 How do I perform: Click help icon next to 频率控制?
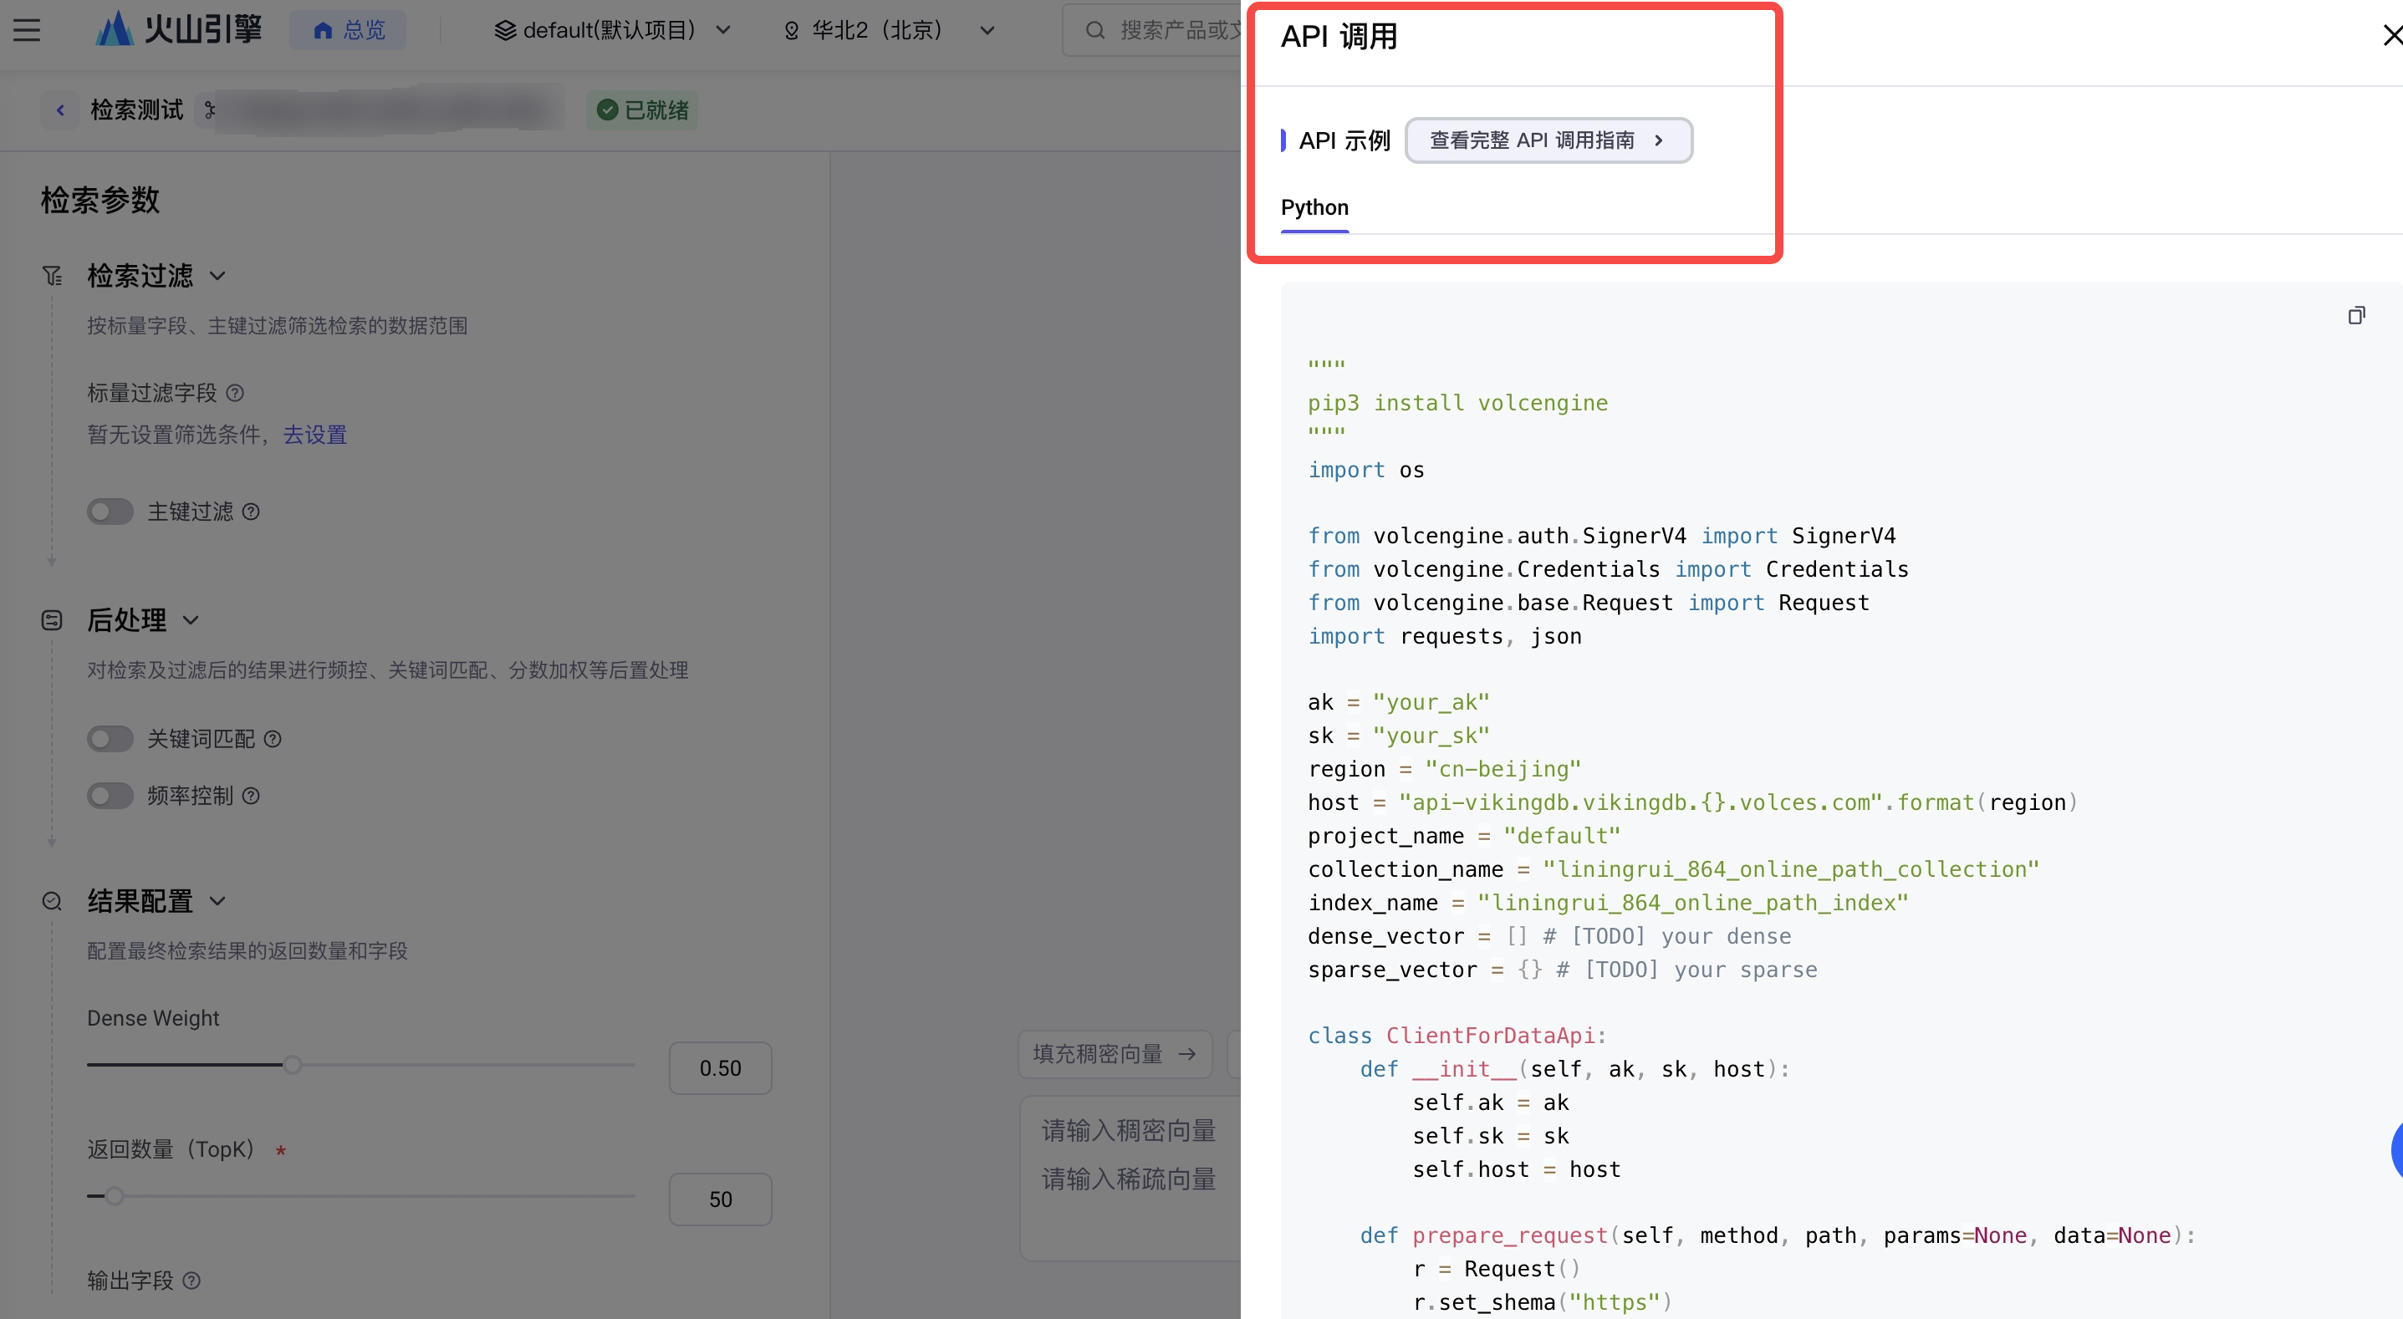coord(251,796)
